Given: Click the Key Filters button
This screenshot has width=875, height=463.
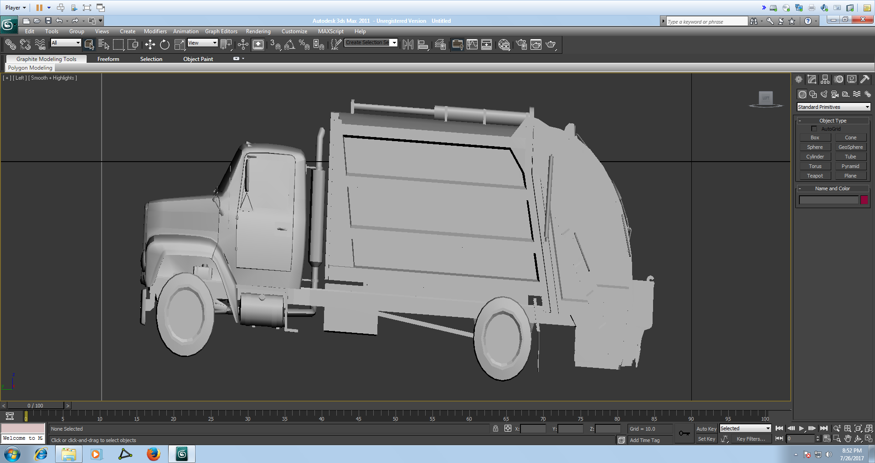Looking at the screenshot, I should [751, 439].
